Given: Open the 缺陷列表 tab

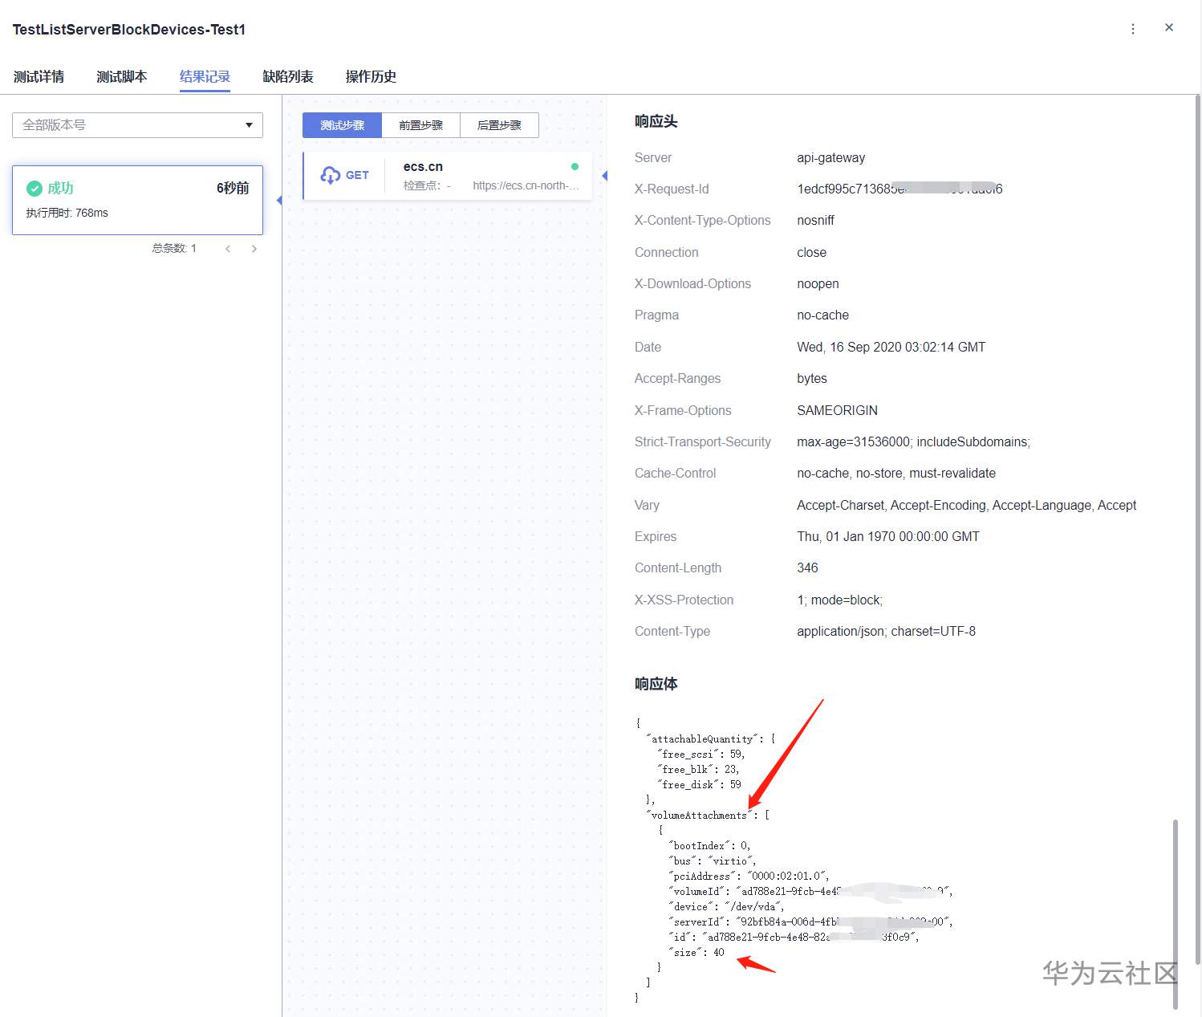Looking at the screenshot, I should pyautogui.click(x=288, y=76).
